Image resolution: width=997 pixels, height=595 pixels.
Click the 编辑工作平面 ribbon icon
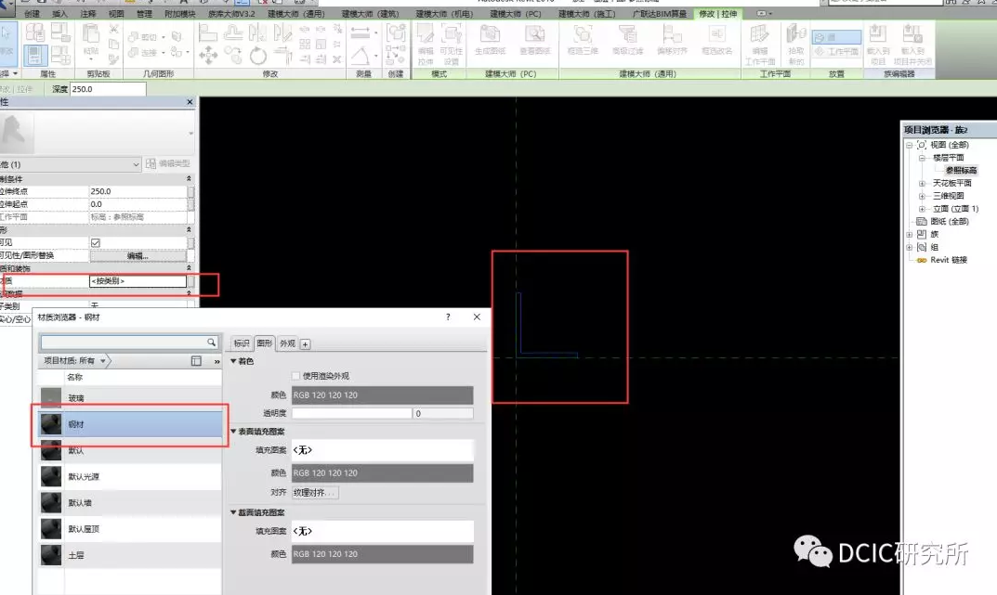[x=760, y=41]
